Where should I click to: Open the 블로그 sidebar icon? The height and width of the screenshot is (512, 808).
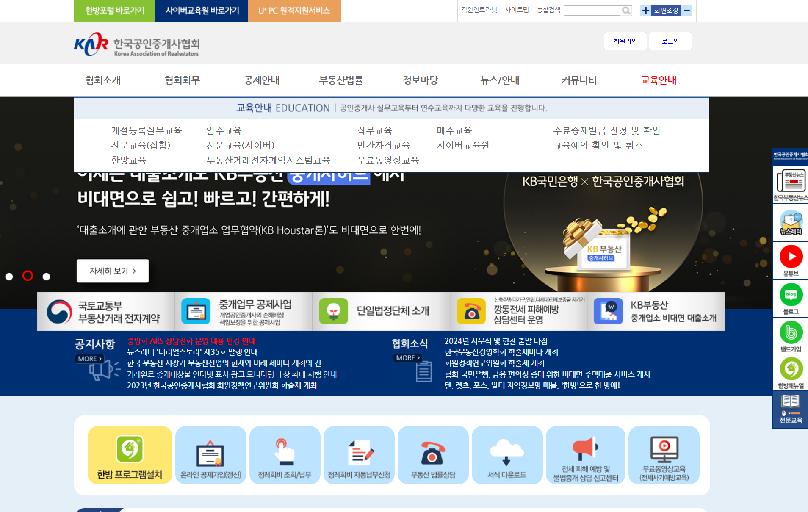pyautogui.click(x=790, y=299)
